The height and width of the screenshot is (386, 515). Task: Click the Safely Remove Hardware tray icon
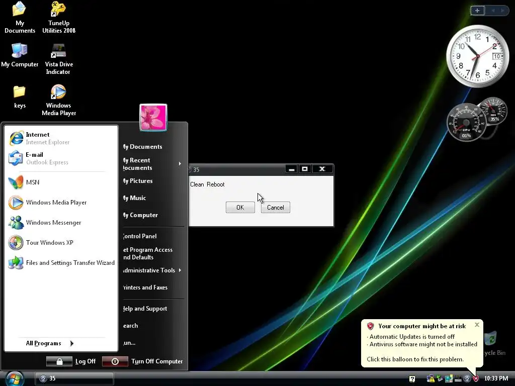tap(440, 379)
